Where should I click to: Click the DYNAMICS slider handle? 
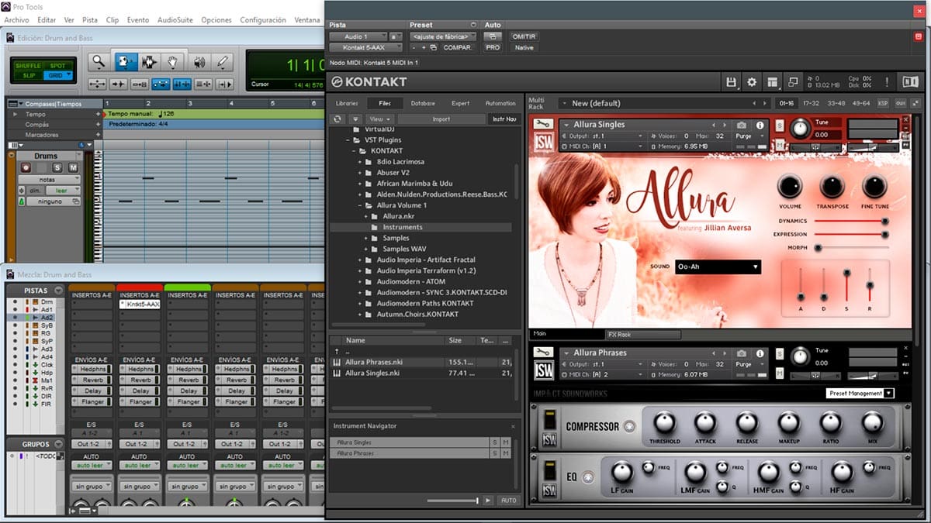[x=884, y=221]
